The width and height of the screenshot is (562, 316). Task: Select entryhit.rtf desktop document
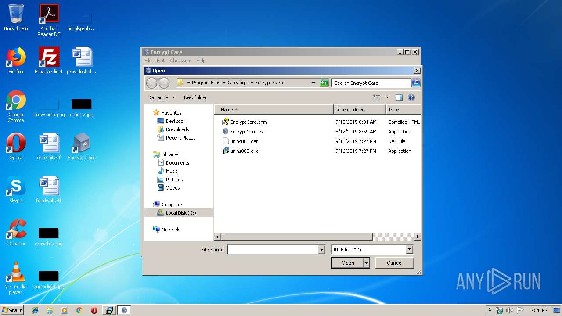click(49, 147)
